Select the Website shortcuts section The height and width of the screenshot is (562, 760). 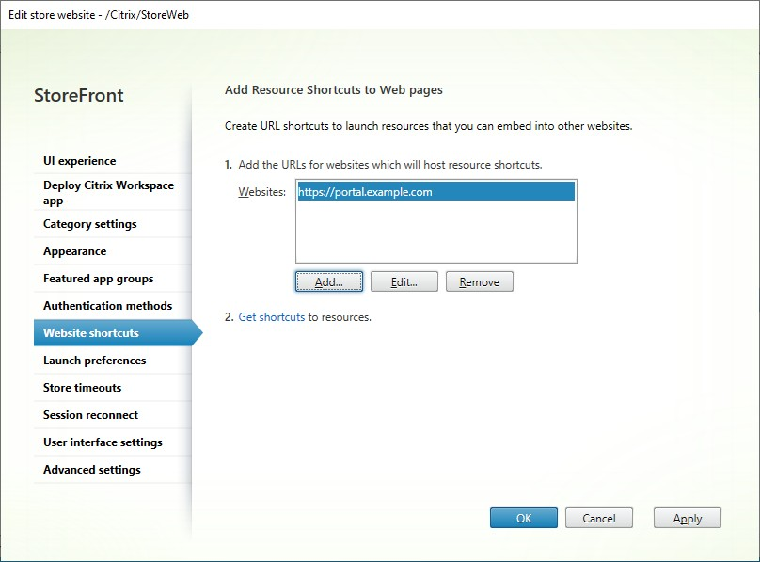click(92, 332)
